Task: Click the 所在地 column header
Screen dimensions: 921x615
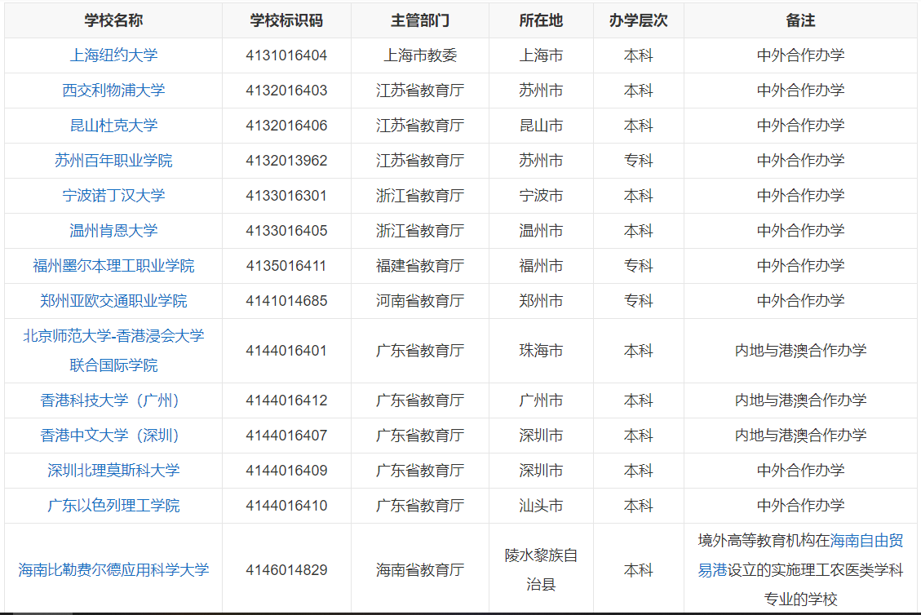Action: coord(541,20)
